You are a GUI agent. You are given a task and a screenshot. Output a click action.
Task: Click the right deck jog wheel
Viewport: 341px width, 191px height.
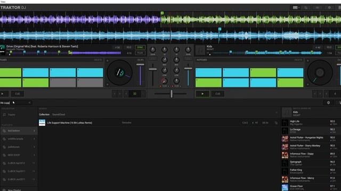(x=320, y=73)
